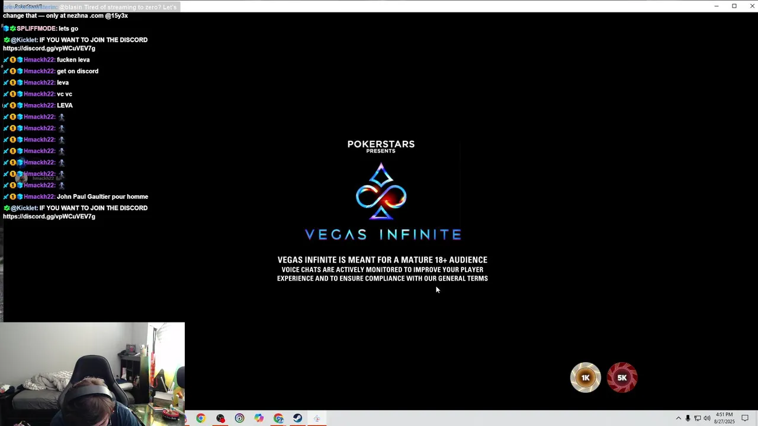Click Hmackh22 username beside 'get on discord'
758x426 pixels.
click(39, 71)
